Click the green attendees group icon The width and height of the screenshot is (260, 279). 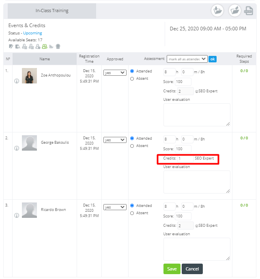click(x=45, y=46)
